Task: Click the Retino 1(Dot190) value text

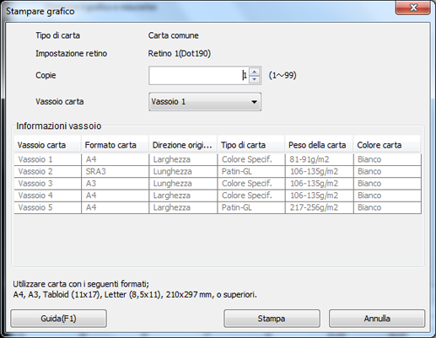Action: (x=180, y=53)
